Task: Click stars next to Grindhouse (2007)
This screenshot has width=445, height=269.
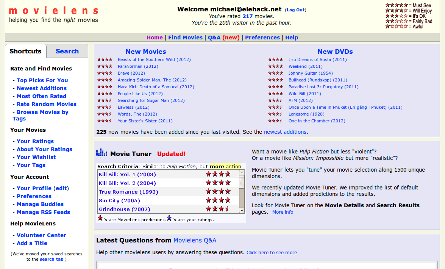Action: 217,209
